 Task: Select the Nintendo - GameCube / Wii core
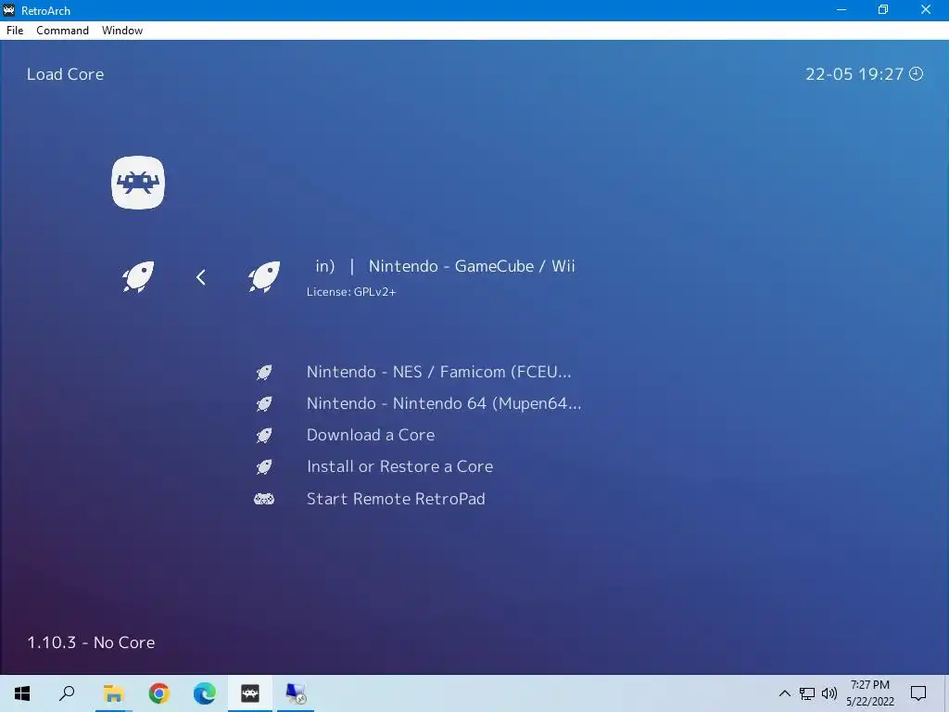[x=445, y=266]
